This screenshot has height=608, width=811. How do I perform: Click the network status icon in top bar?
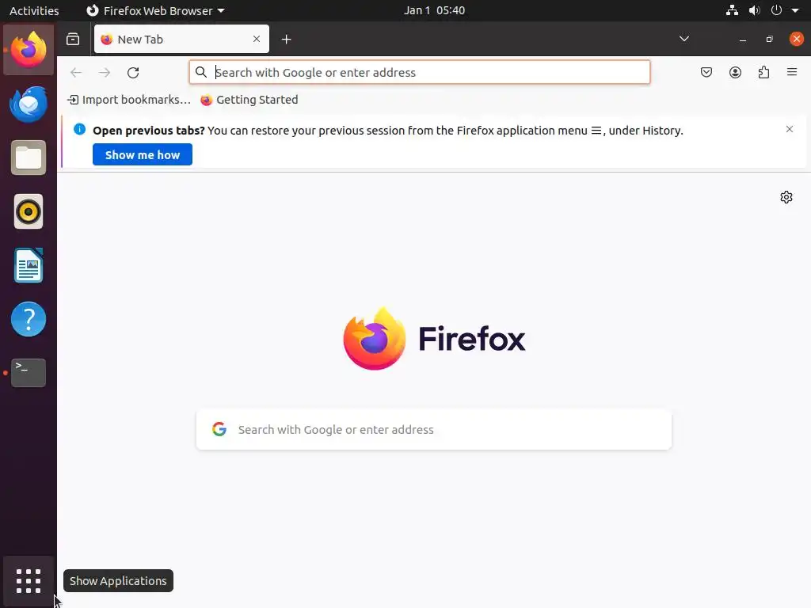click(732, 10)
